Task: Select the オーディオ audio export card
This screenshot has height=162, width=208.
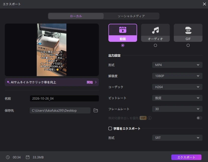Action: pos(155,33)
